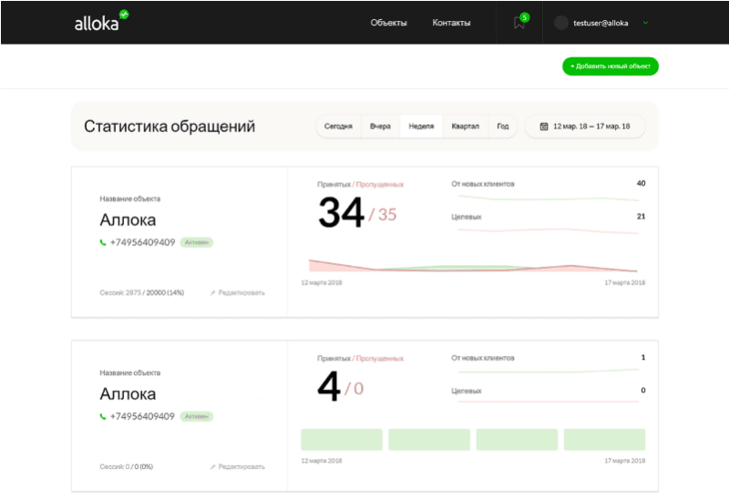
Task: Click the pencil icon in the first card
Action: [213, 292]
